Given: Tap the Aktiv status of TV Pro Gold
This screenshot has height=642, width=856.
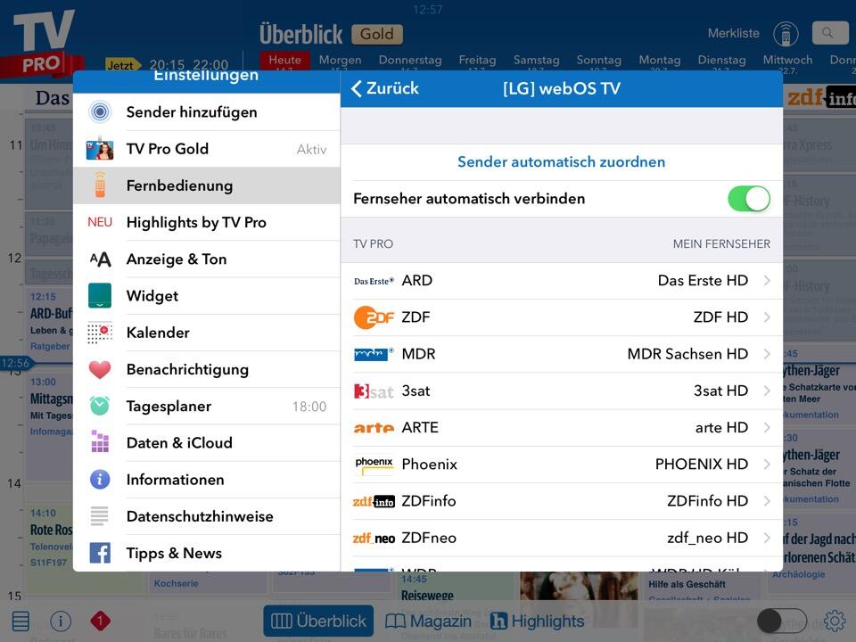Looking at the screenshot, I should pyautogui.click(x=311, y=149).
